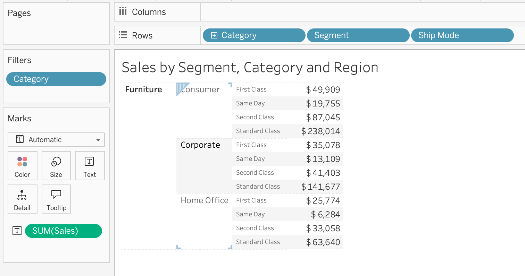This screenshot has width=525, height=276.
Task: Select the green SUM(Sales) pill
Action: tap(64, 231)
